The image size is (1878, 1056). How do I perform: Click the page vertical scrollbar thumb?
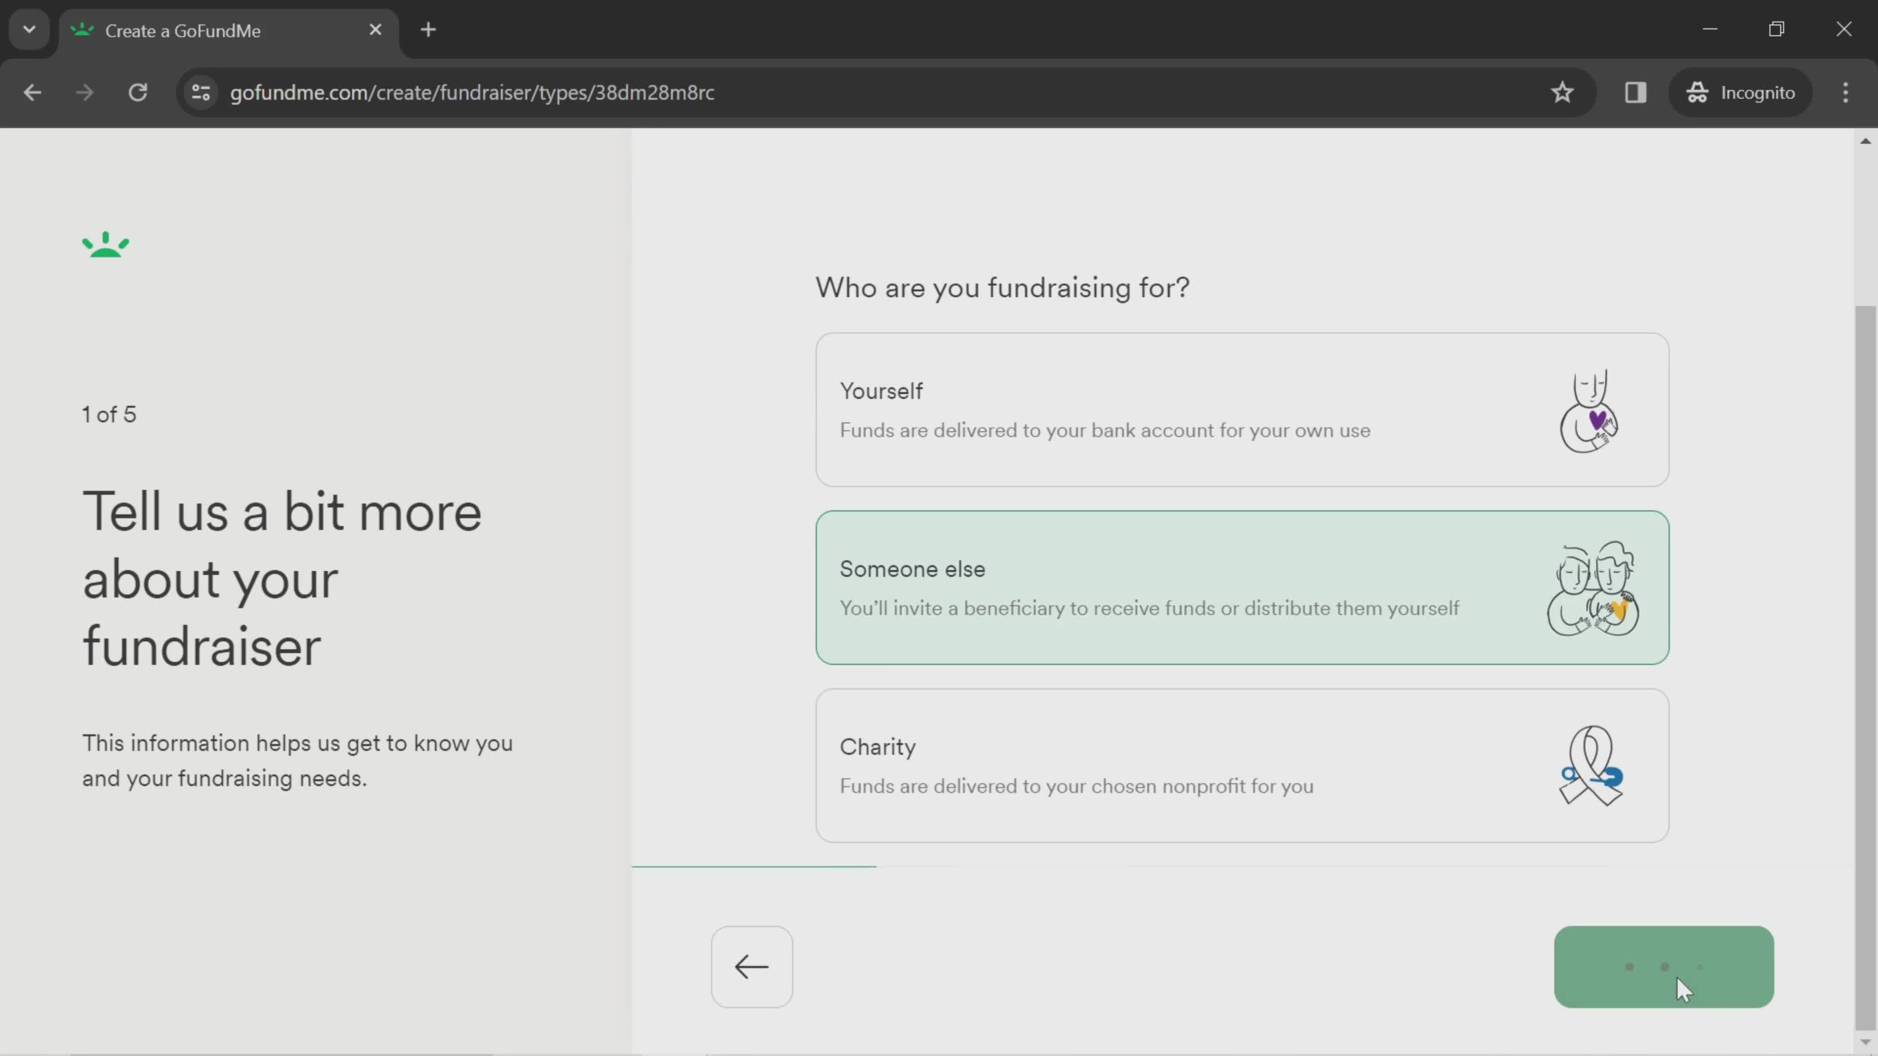[1865, 667]
